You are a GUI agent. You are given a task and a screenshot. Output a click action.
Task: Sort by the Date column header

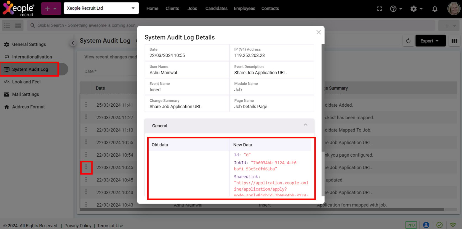click(x=100, y=88)
